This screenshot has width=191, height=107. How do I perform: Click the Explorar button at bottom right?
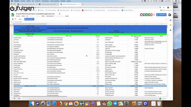163,99
